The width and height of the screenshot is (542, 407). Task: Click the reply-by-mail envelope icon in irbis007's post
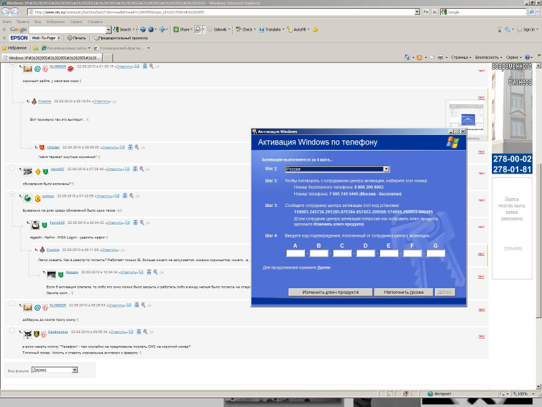[127, 169]
